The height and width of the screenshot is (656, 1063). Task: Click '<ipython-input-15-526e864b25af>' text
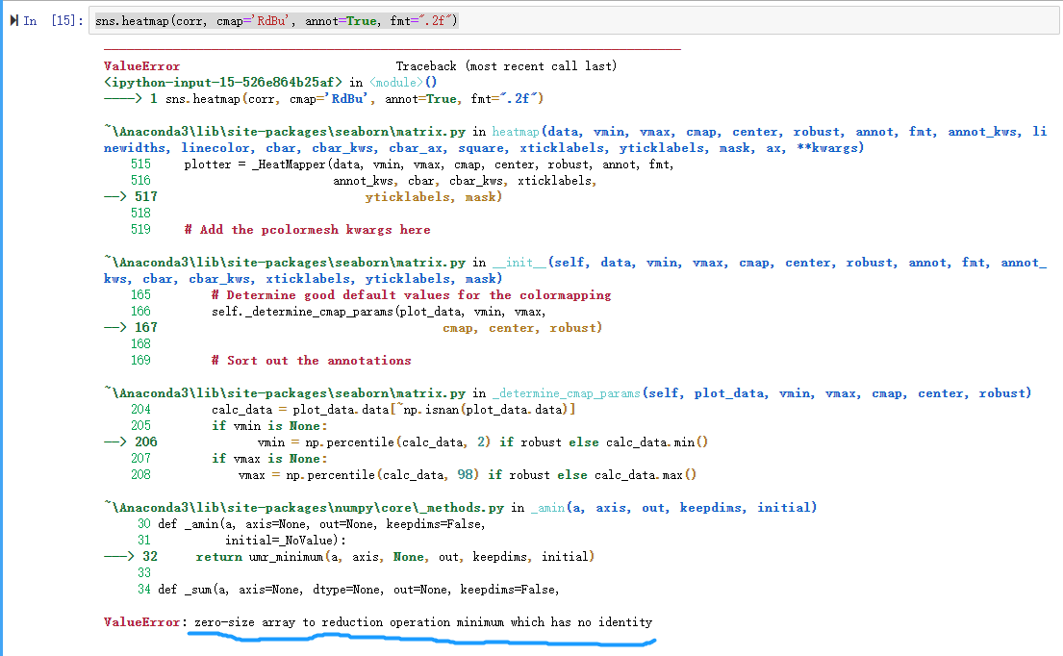[223, 83]
